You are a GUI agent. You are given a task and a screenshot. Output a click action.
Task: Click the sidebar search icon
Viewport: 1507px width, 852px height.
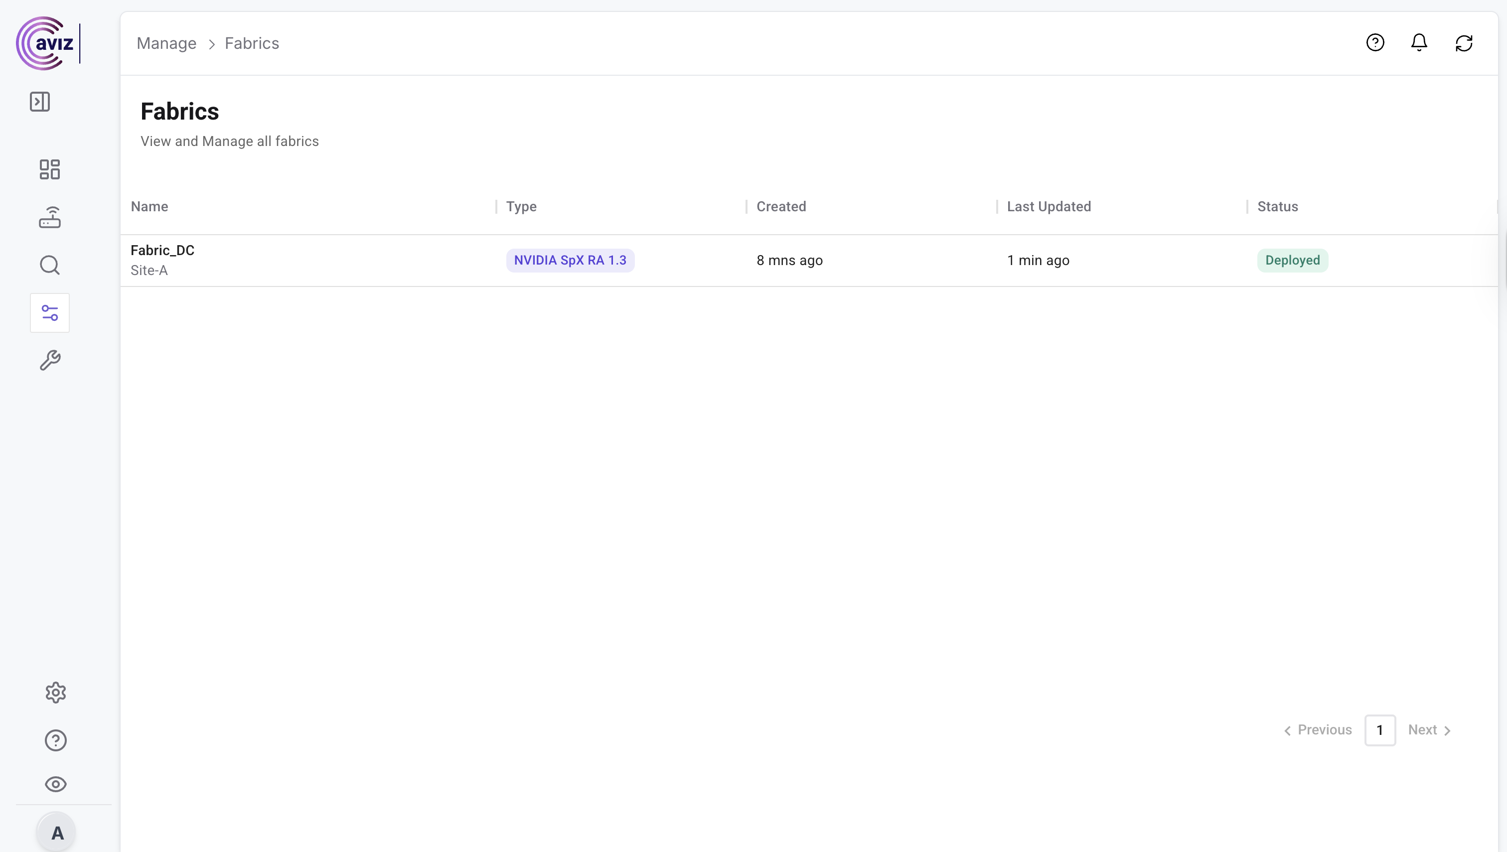coord(50,265)
